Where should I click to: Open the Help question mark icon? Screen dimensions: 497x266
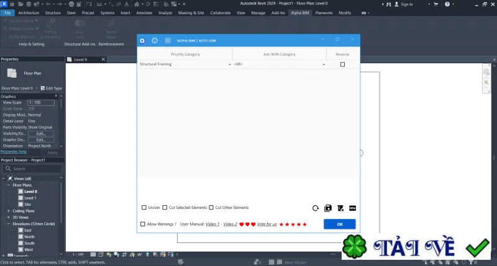447,4
